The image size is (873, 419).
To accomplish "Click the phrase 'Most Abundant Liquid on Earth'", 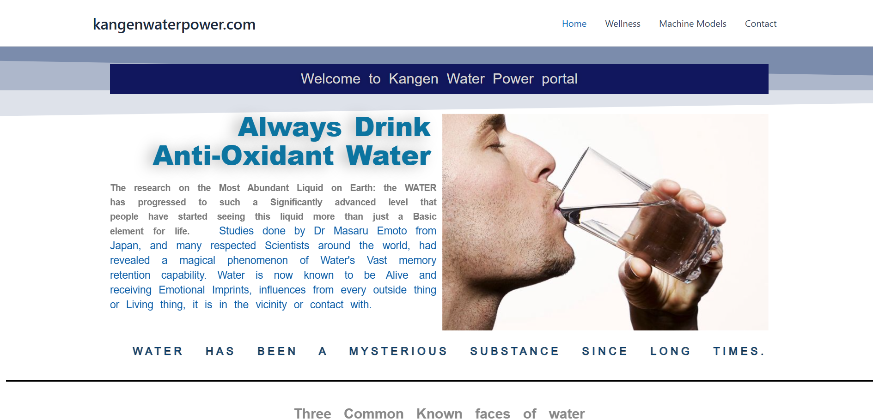I will click(x=297, y=188).
